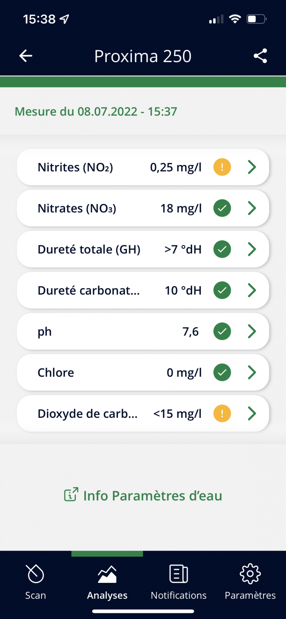This screenshot has height=619, width=286.
Task: Click the Nitrates green checkmark icon
Action: 222,208
